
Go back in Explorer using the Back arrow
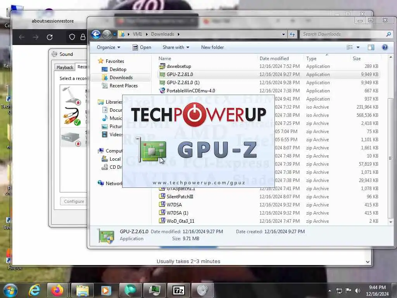[96, 34]
